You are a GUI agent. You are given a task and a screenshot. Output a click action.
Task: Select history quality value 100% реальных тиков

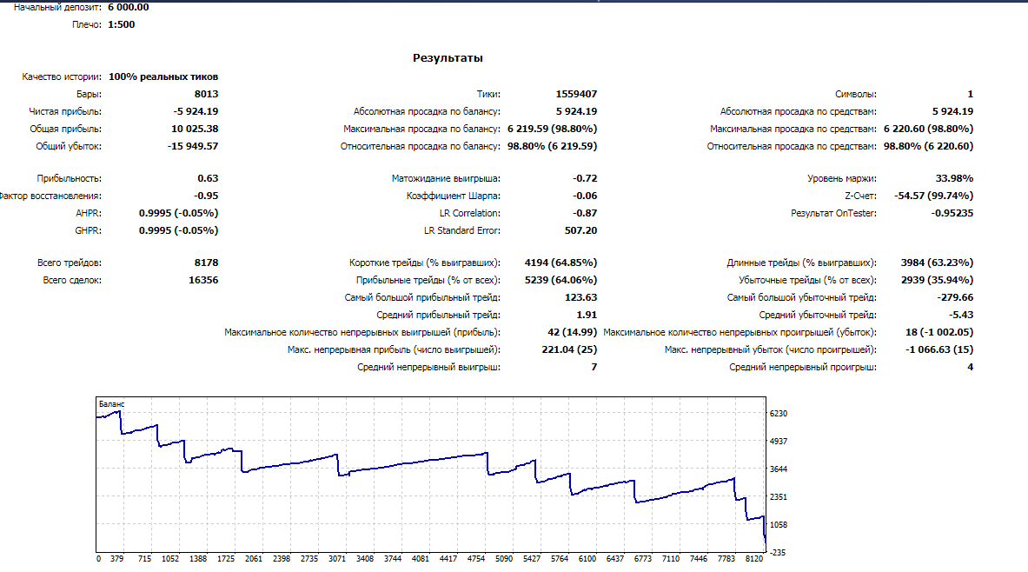[x=163, y=76]
